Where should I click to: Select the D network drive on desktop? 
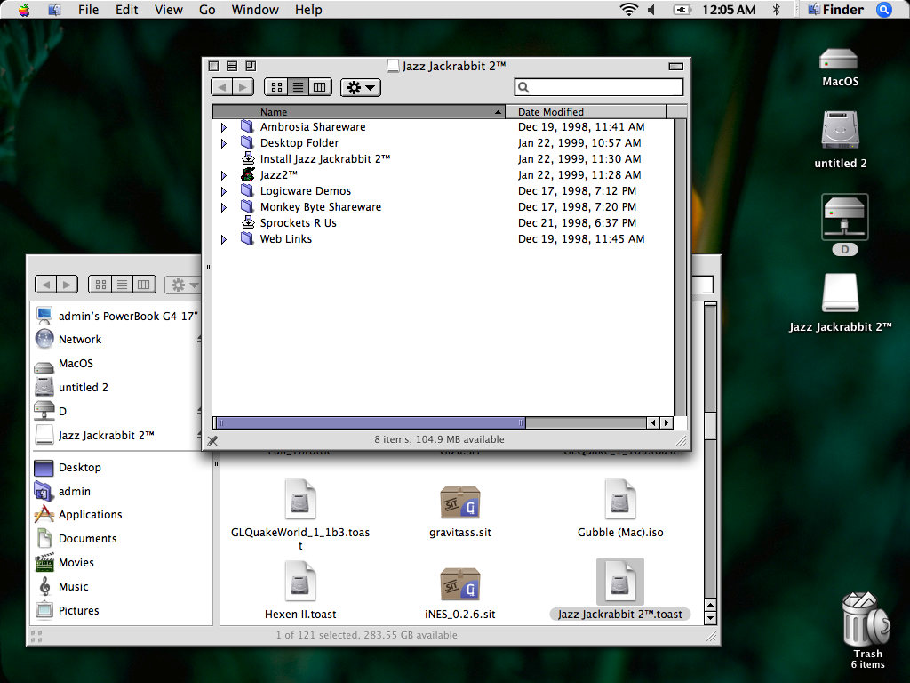click(844, 217)
